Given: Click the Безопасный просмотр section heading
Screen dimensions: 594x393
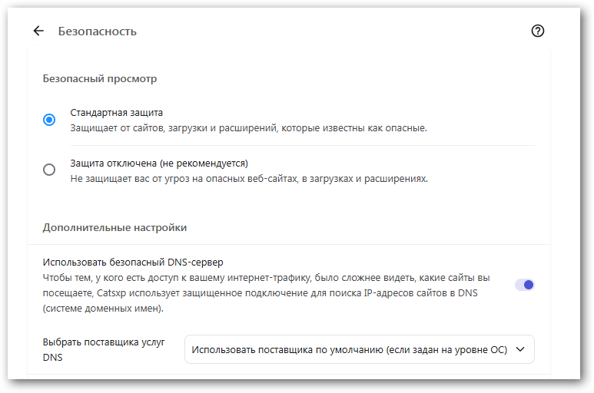Looking at the screenshot, I should click(x=100, y=78).
